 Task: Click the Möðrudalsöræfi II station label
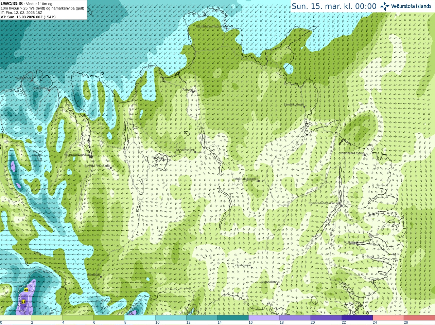246,179
